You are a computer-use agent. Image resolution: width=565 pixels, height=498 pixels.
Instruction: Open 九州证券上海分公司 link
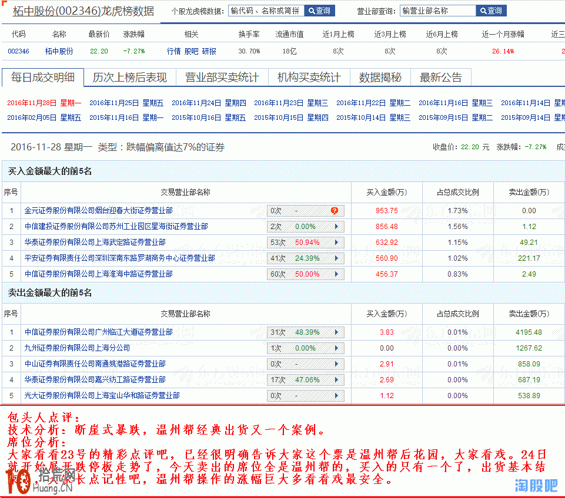(77, 348)
